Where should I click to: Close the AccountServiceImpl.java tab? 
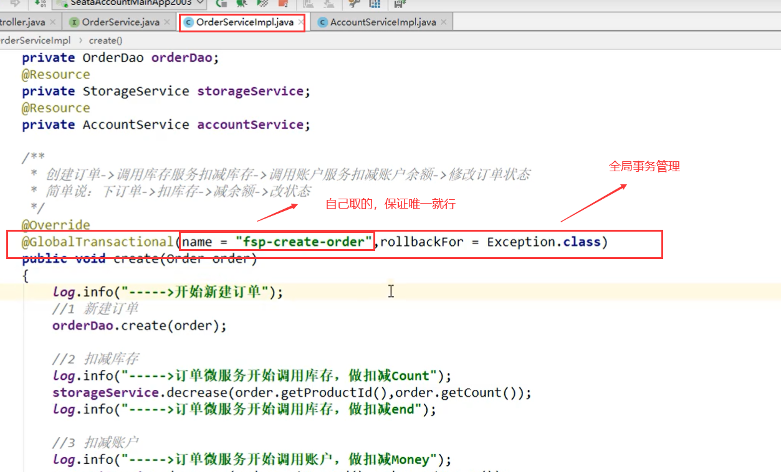pos(444,22)
